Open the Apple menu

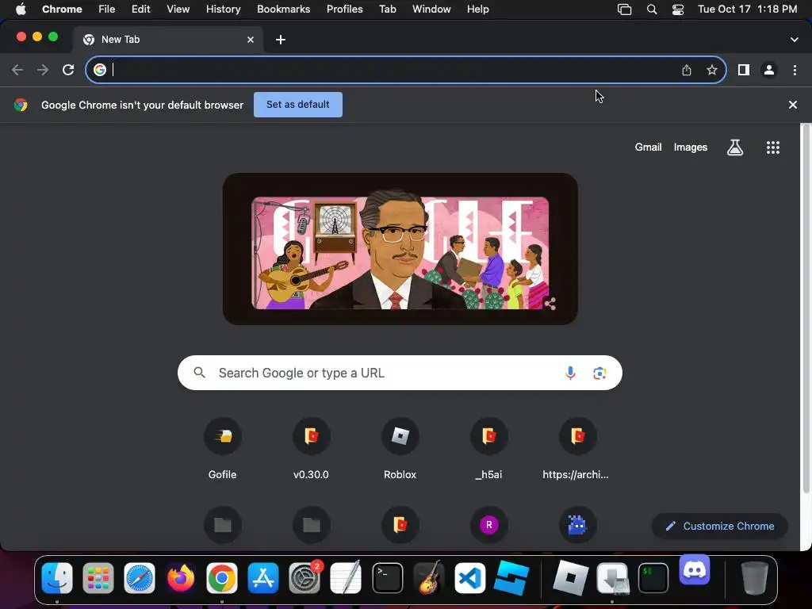point(21,10)
